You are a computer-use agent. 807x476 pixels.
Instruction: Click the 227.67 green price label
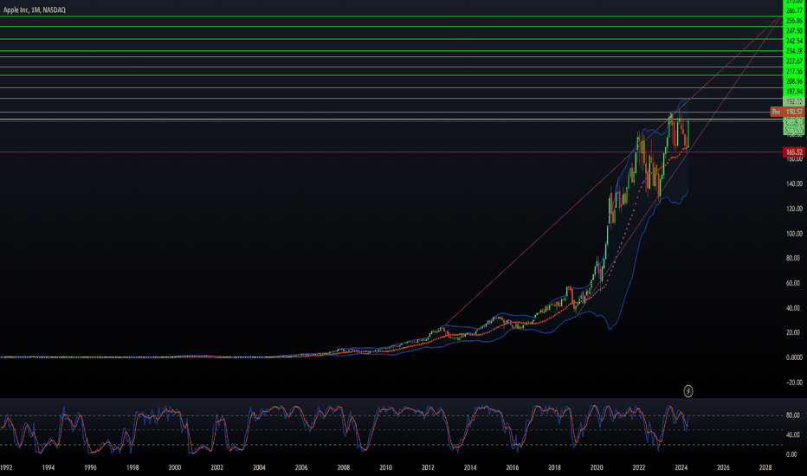pos(794,61)
